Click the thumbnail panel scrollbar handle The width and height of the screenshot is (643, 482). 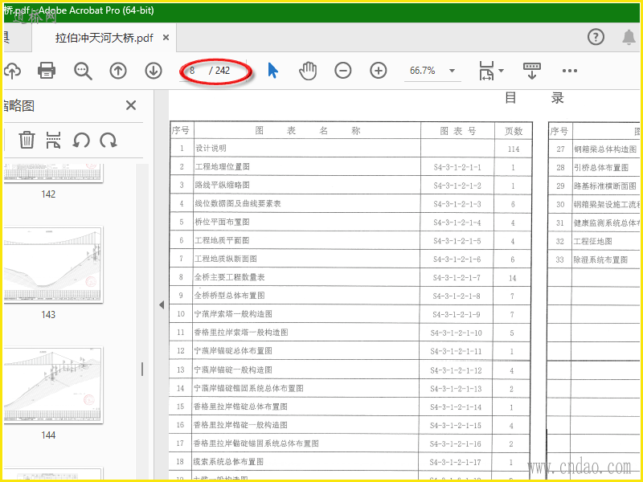pyautogui.click(x=142, y=370)
